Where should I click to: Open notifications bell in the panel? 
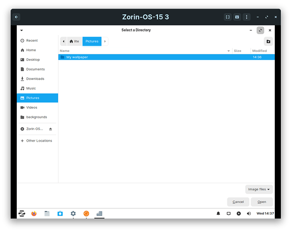pyautogui.click(x=218, y=213)
